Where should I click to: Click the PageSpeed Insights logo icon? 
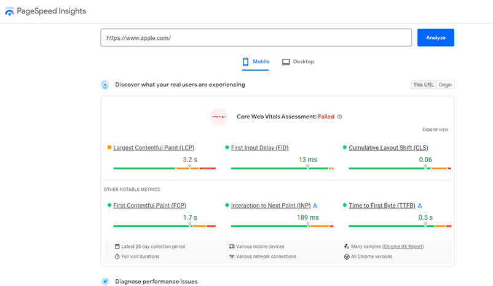[9, 11]
